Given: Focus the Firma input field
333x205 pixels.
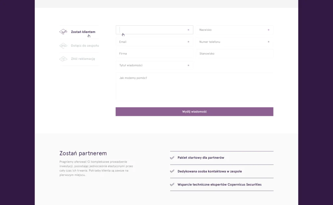Looking at the screenshot, I should click(x=154, y=54).
